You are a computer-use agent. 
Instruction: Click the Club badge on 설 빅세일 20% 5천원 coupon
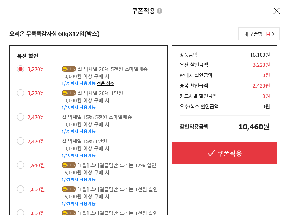69,69
